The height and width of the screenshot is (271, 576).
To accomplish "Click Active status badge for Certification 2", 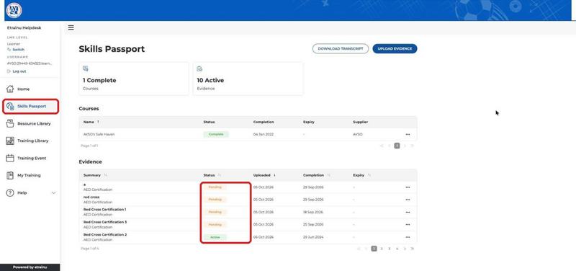I will [215, 237].
